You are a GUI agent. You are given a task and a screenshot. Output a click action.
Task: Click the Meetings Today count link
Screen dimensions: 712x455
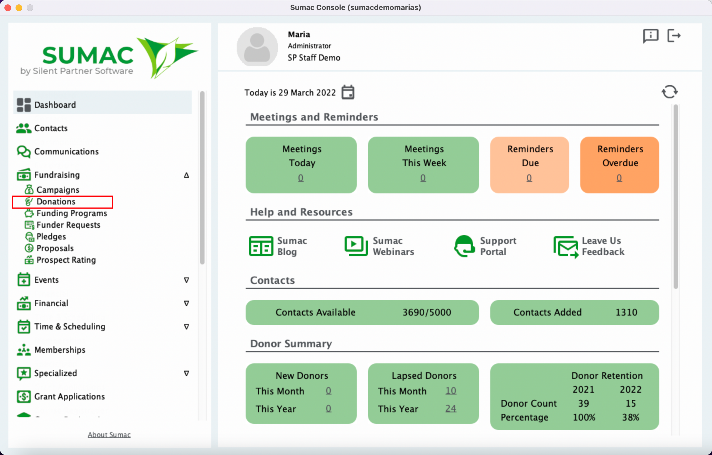coord(301,177)
